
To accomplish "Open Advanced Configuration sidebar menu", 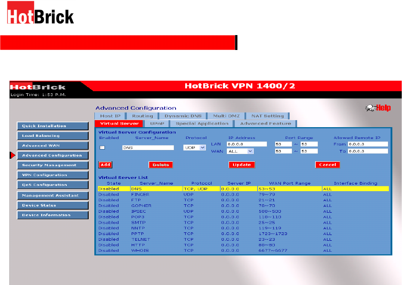I will (x=53, y=155).
